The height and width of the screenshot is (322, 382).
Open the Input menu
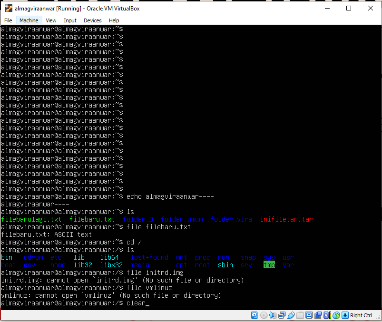point(70,20)
